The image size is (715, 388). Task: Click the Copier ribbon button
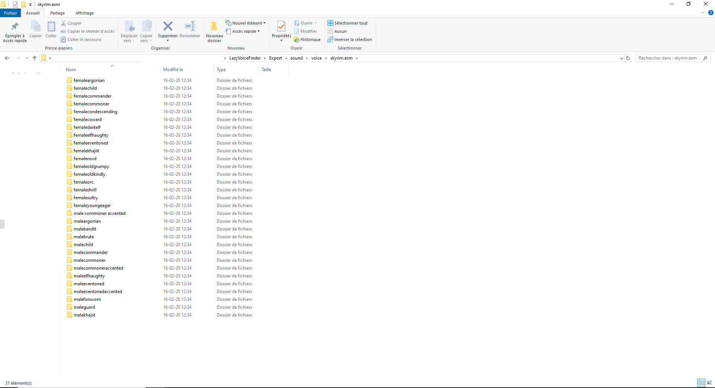[x=35, y=30]
